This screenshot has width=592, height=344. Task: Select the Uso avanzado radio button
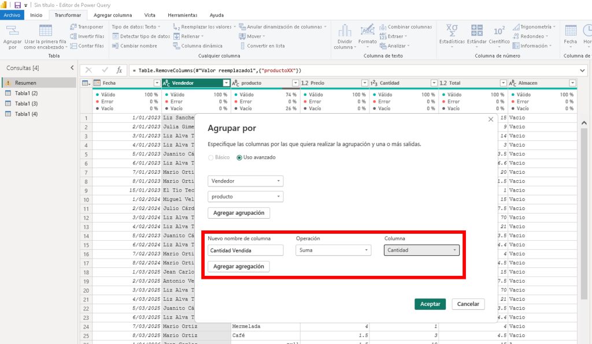click(239, 158)
